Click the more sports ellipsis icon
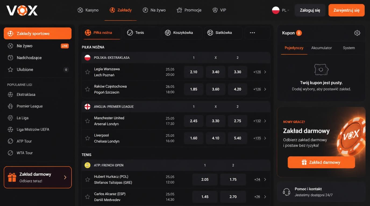370x206 pixels. [x=252, y=33]
